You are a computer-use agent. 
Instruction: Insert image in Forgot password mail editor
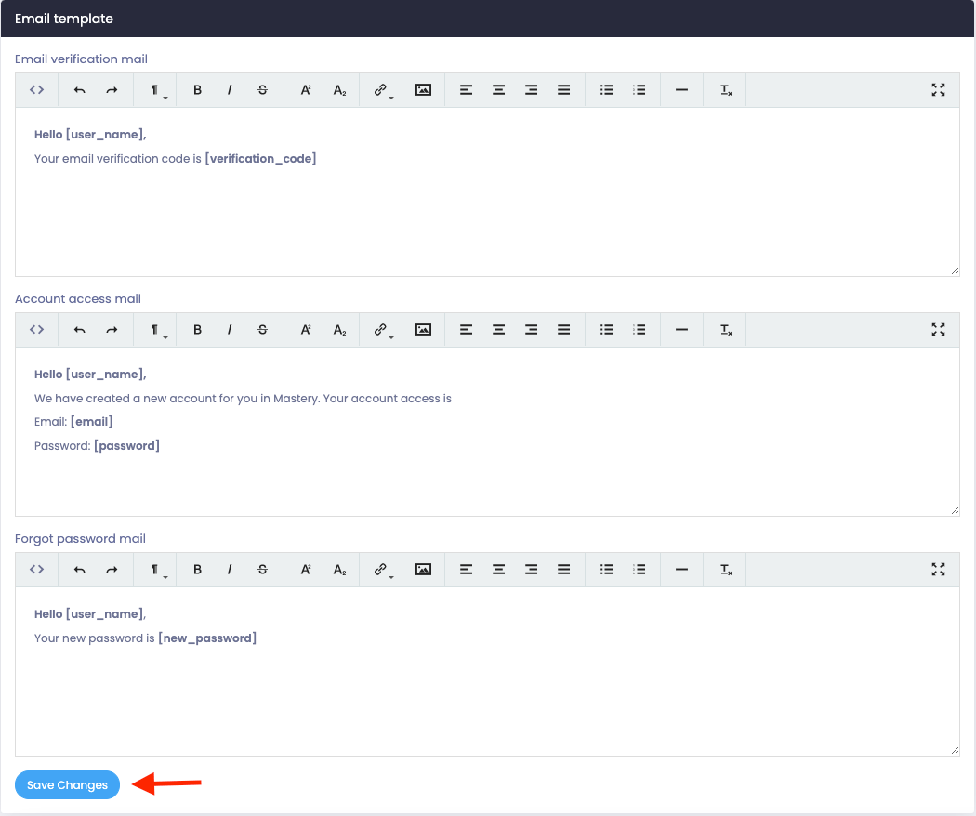(x=423, y=570)
